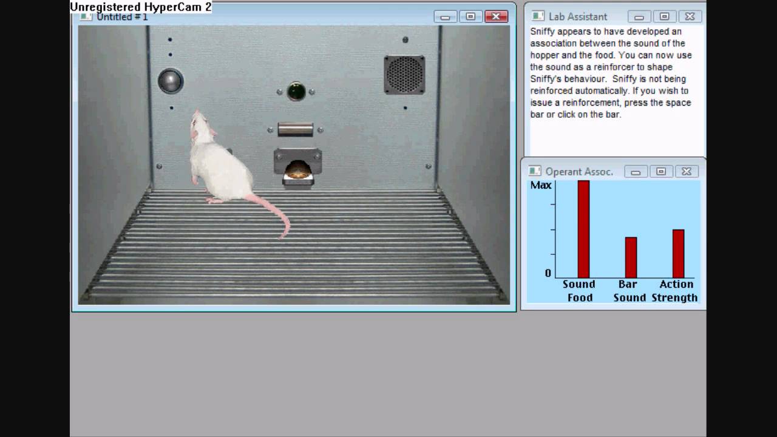Click the 'Operant Assoc.' window title
Image resolution: width=777 pixels, height=437 pixels.
tap(579, 172)
